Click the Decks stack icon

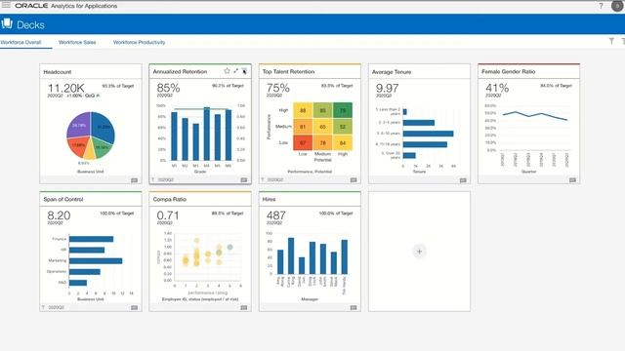(7, 23)
